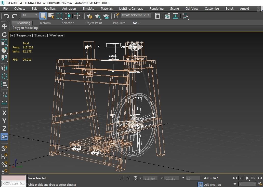
Task: Open the Align tool
Action: point(4,84)
